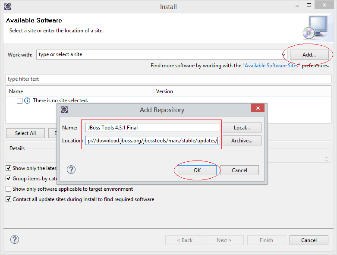Click the Add Repository dialog Eclipse icon
This screenshot has width=337, height=255.
click(64, 110)
